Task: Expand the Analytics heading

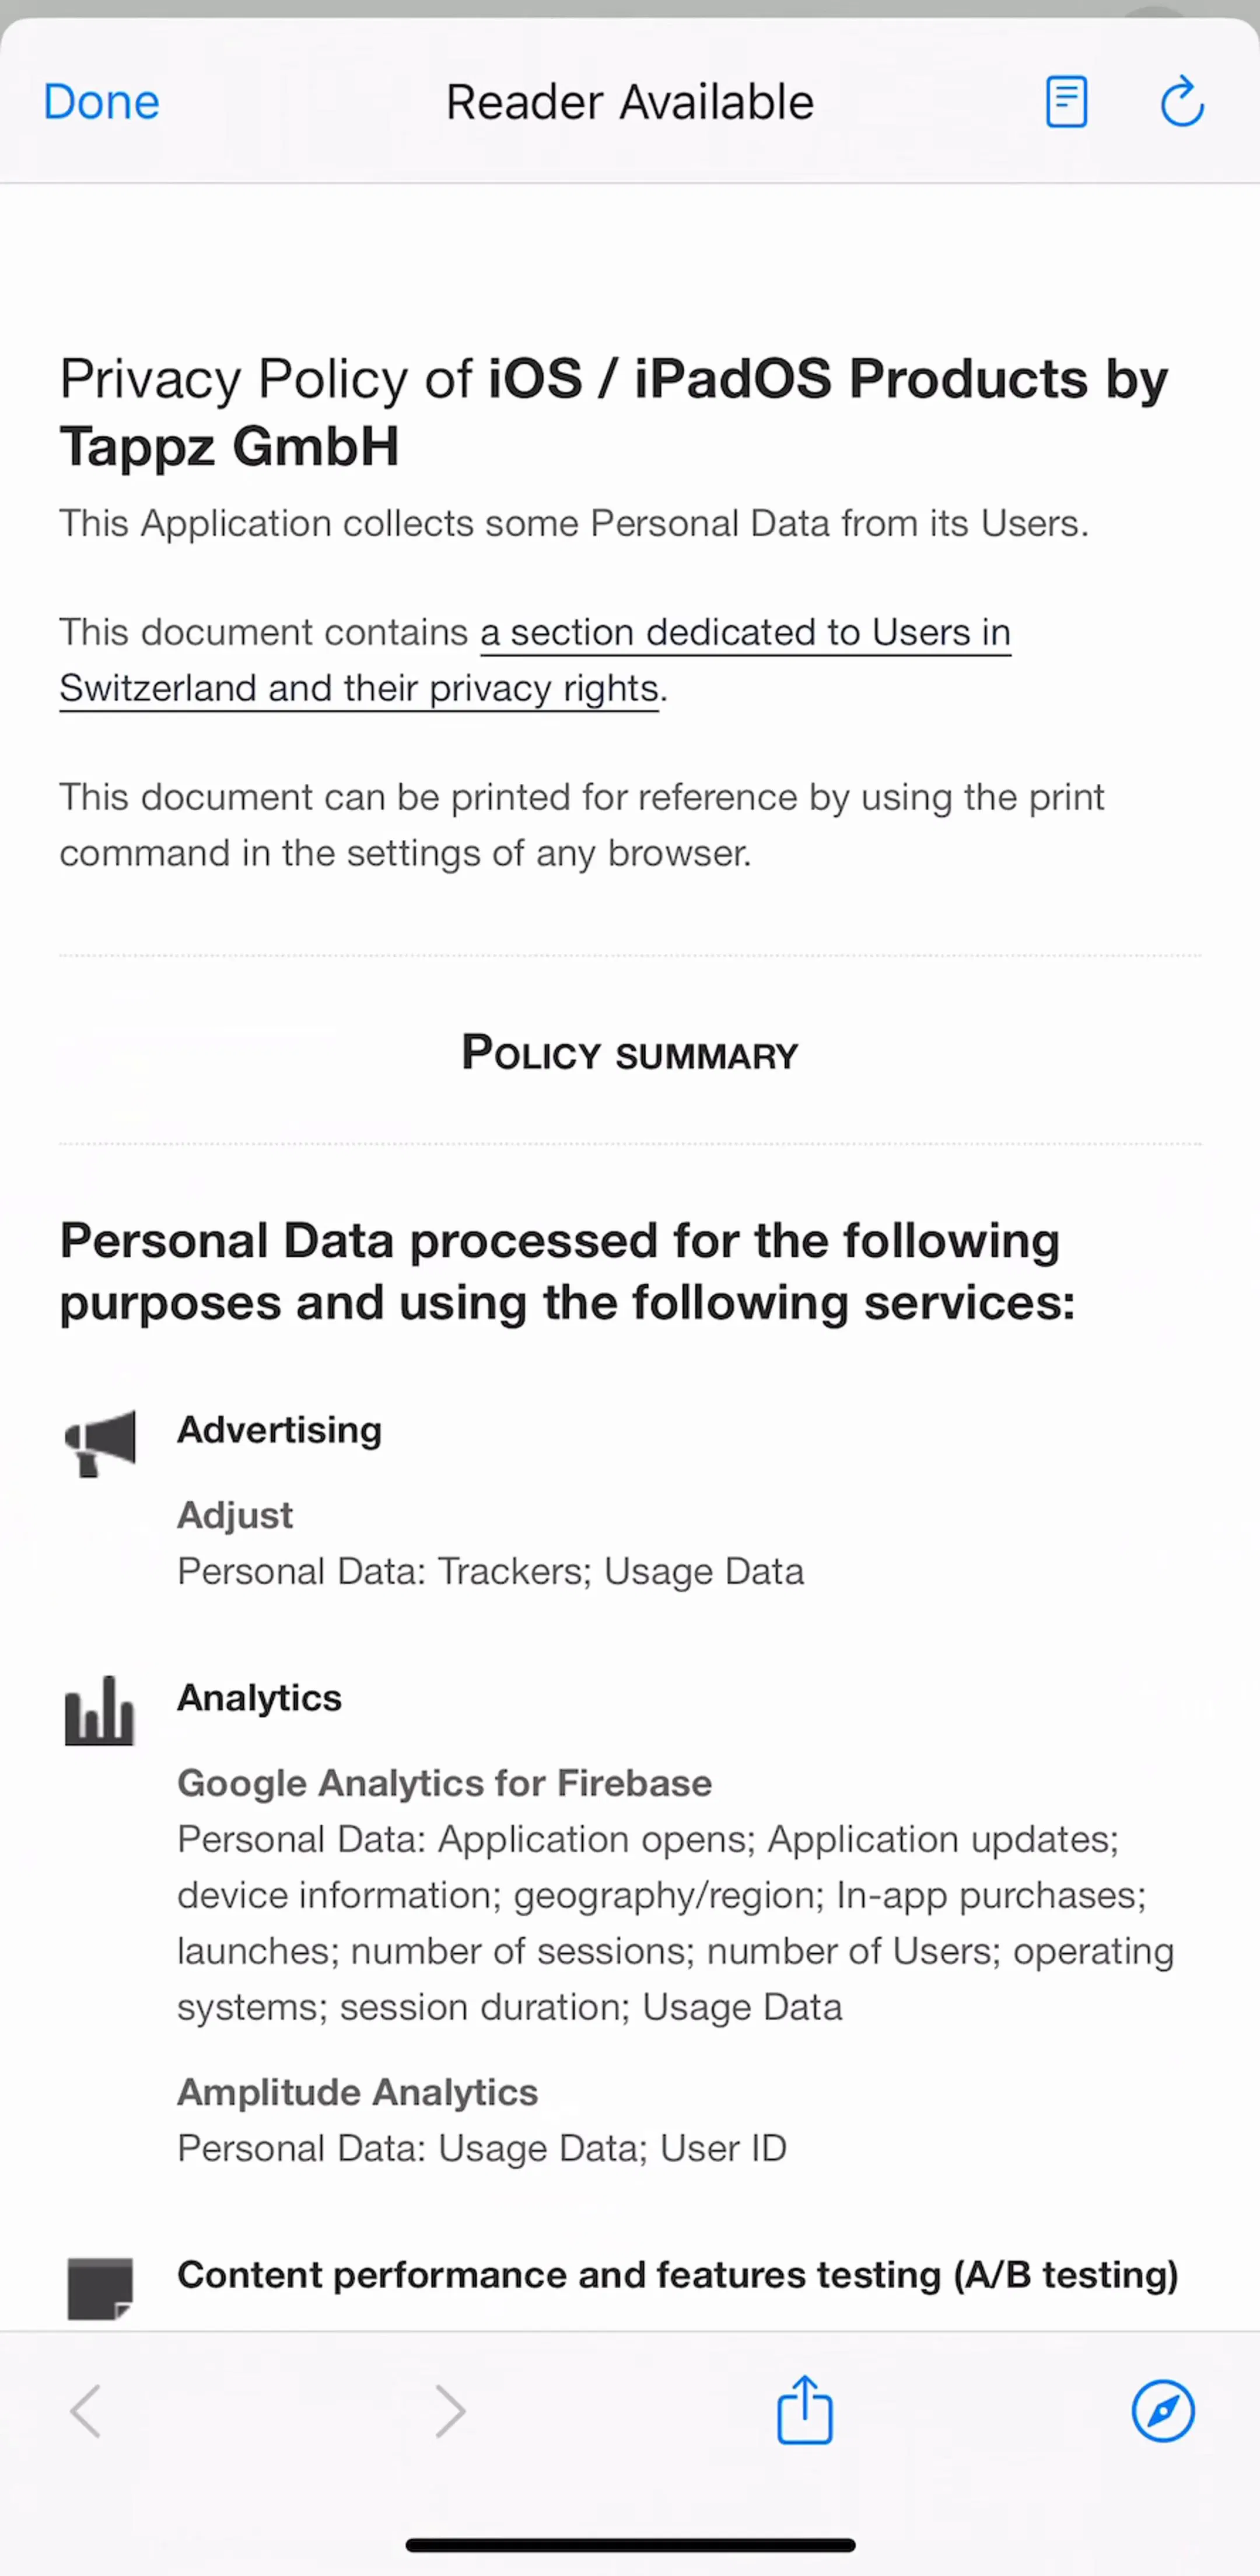Action: coord(260,1698)
